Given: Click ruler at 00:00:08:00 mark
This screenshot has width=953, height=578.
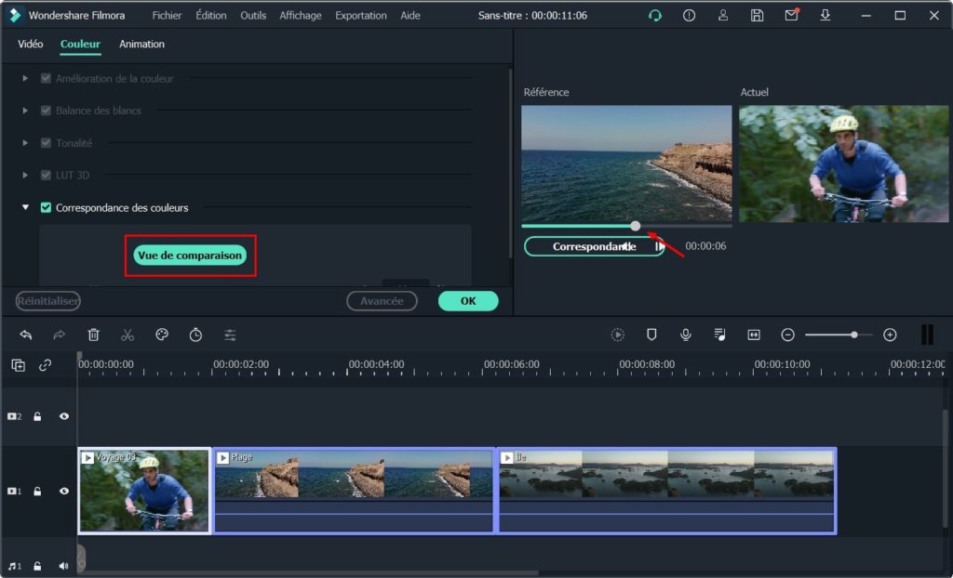Looking at the screenshot, I should pyautogui.click(x=646, y=364).
